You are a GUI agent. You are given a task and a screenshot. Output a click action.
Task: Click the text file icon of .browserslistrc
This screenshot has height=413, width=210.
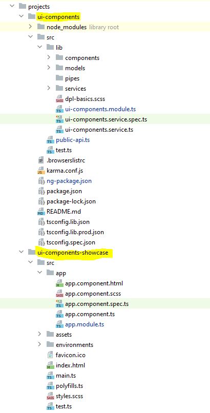tap(41, 160)
